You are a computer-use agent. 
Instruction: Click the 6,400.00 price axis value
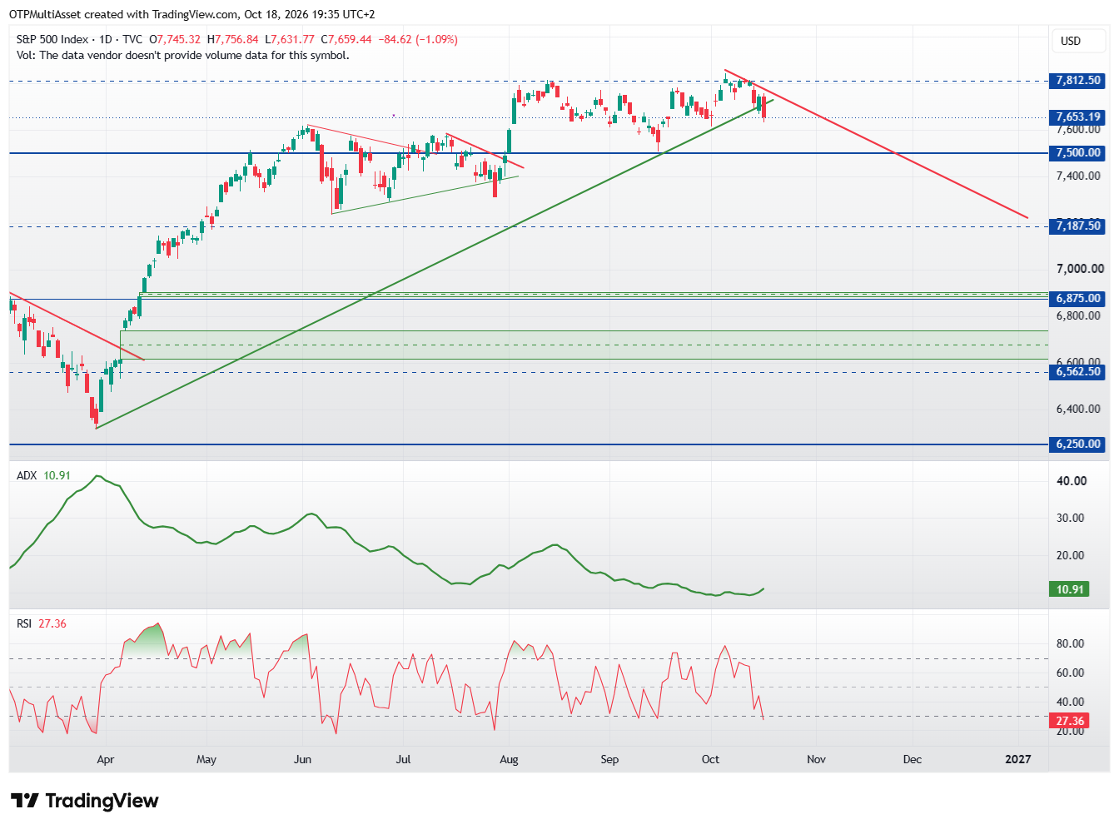pyautogui.click(x=1078, y=409)
